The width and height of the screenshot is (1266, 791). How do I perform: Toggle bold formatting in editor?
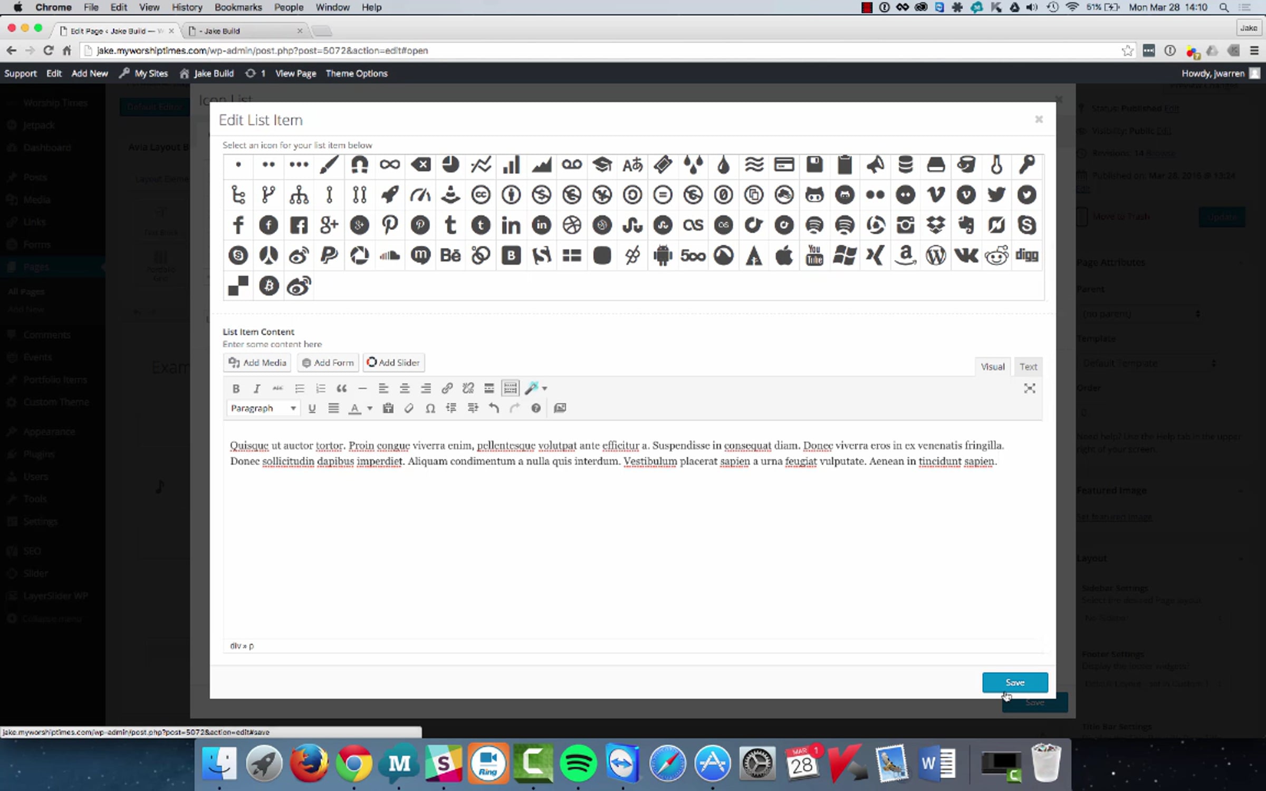[236, 389]
